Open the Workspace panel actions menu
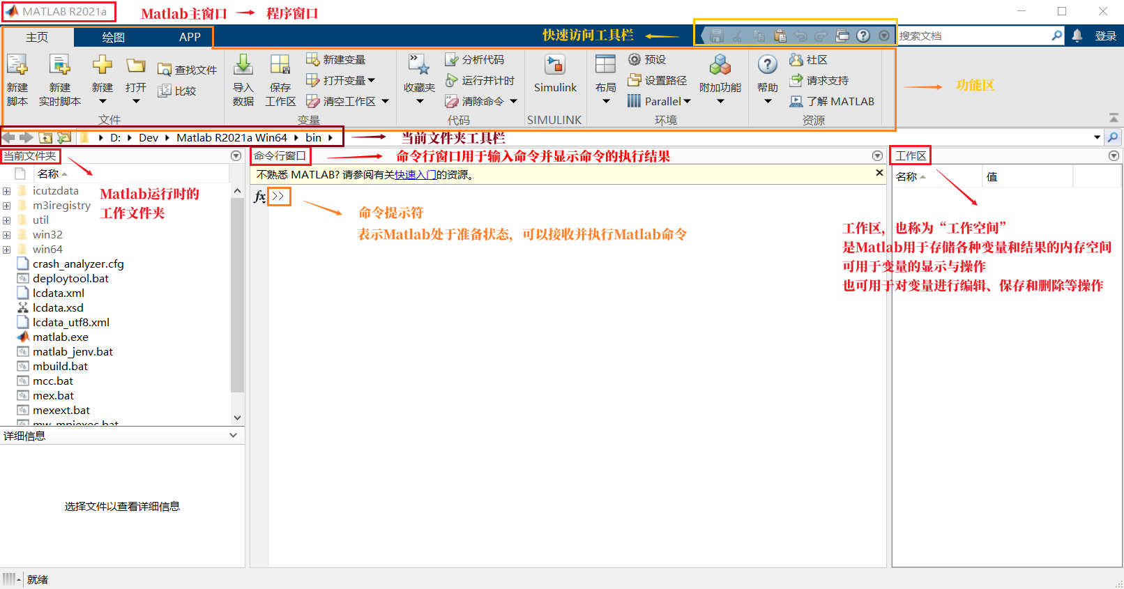The image size is (1124, 589). click(1114, 156)
